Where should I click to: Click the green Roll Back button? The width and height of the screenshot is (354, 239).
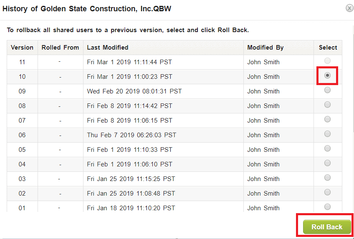(x=327, y=227)
